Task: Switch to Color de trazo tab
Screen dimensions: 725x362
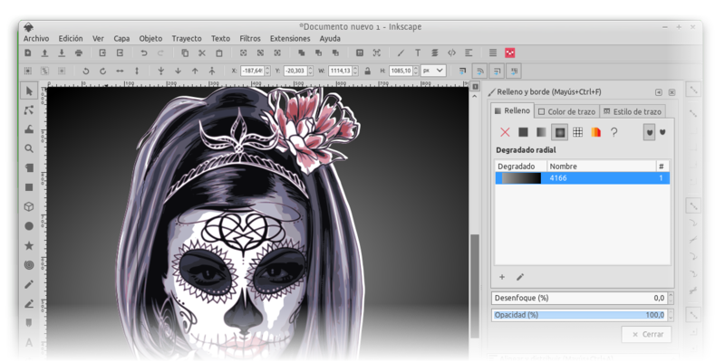Action: tap(567, 111)
